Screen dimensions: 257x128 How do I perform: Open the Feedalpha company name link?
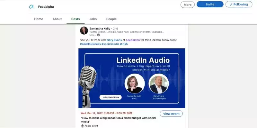46,7
